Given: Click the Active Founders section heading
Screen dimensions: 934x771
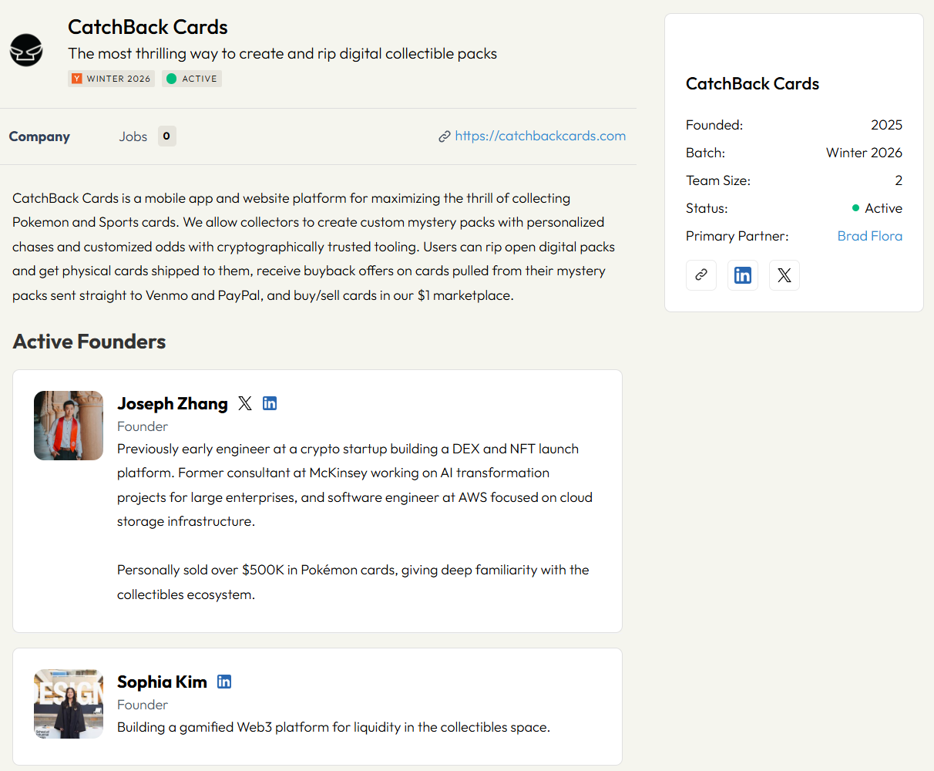Looking at the screenshot, I should click(x=89, y=342).
